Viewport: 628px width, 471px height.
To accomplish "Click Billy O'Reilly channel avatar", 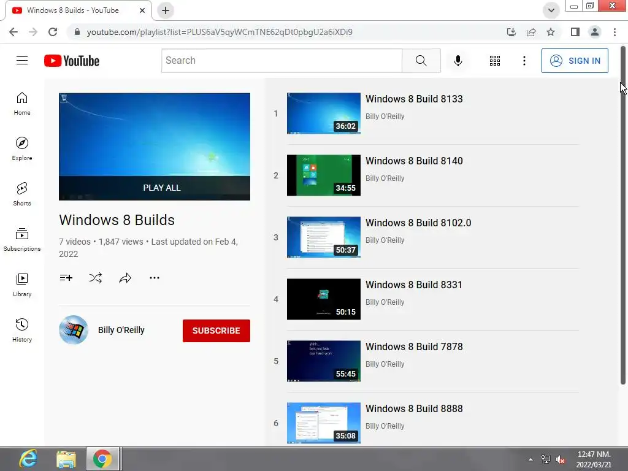I will [x=74, y=329].
